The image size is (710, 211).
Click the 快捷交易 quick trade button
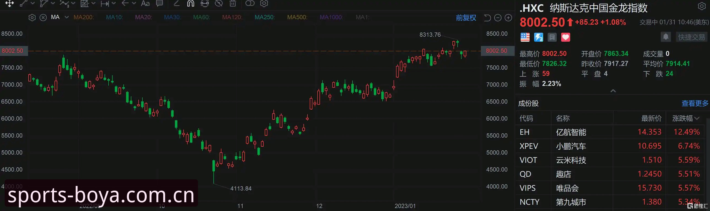(692, 37)
